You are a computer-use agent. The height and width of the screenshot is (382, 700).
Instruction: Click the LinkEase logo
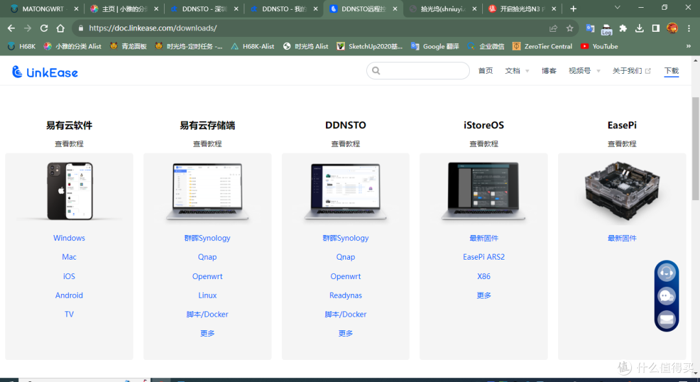[x=45, y=72]
